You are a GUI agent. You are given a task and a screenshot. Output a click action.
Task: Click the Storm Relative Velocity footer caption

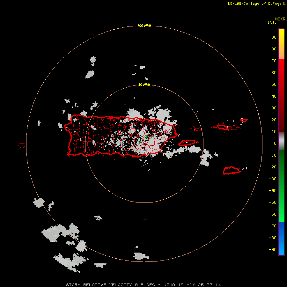(143, 285)
